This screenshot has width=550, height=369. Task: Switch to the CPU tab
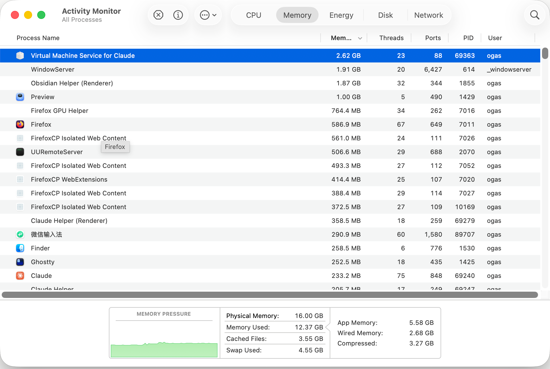click(x=254, y=15)
